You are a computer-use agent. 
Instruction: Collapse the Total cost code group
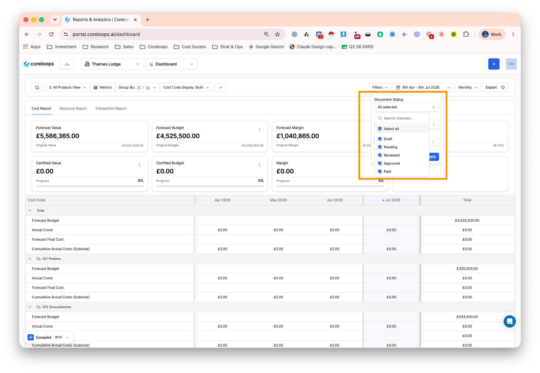click(30, 210)
